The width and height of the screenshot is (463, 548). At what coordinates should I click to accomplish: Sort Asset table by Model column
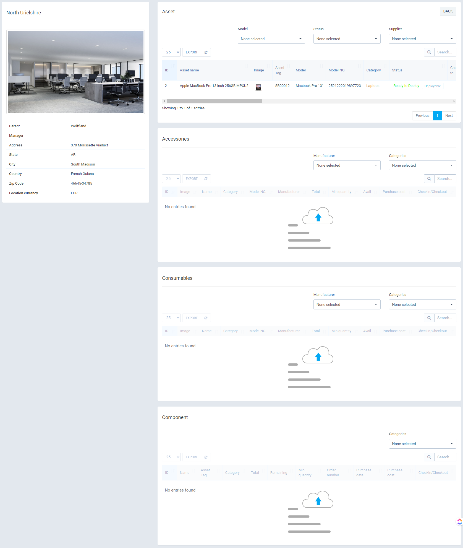[309, 70]
